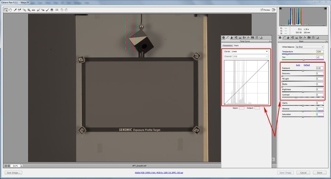Click Detail icon in Tone Curve panel
Image resolution: width=331 pixels, height=179 pixels.
tap(232, 37)
